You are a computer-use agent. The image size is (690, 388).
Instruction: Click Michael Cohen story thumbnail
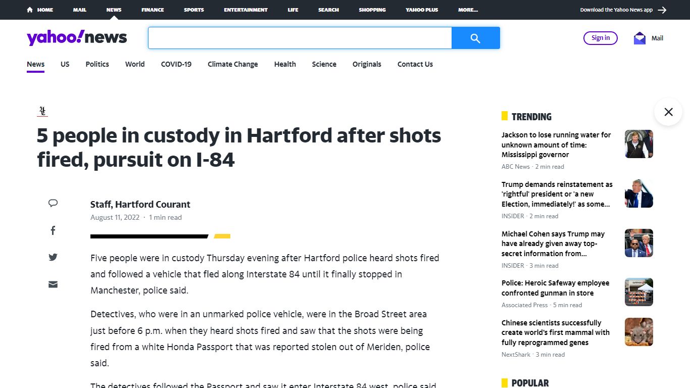639,243
